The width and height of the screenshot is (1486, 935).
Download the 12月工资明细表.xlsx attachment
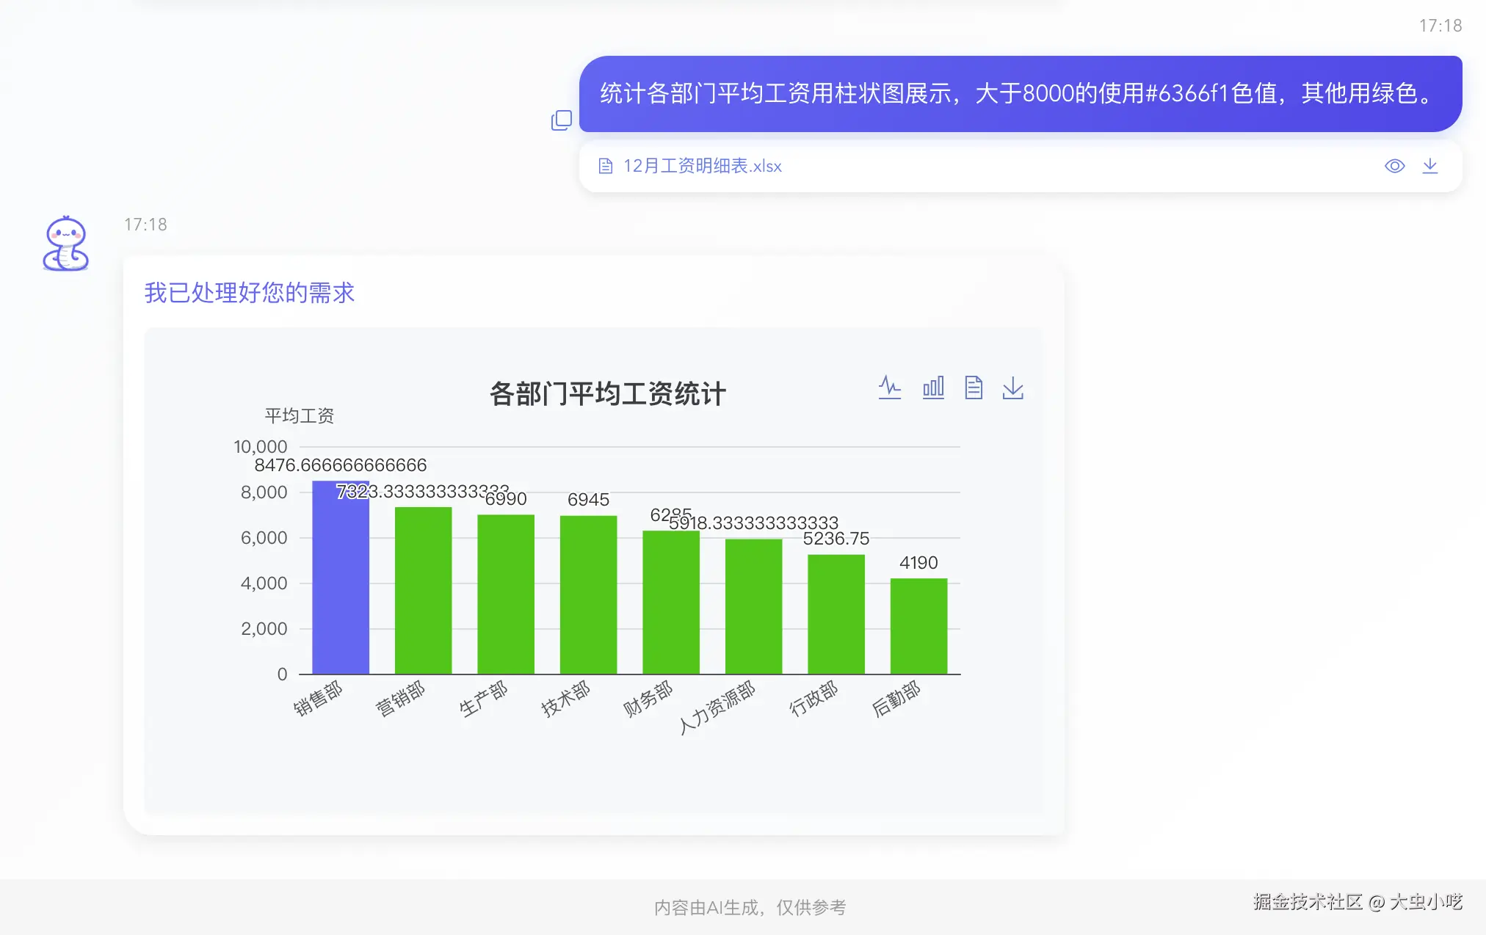(x=1429, y=166)
